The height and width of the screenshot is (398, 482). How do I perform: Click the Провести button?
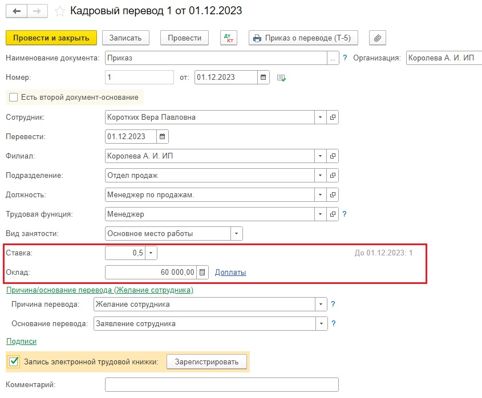coord(184,38)
